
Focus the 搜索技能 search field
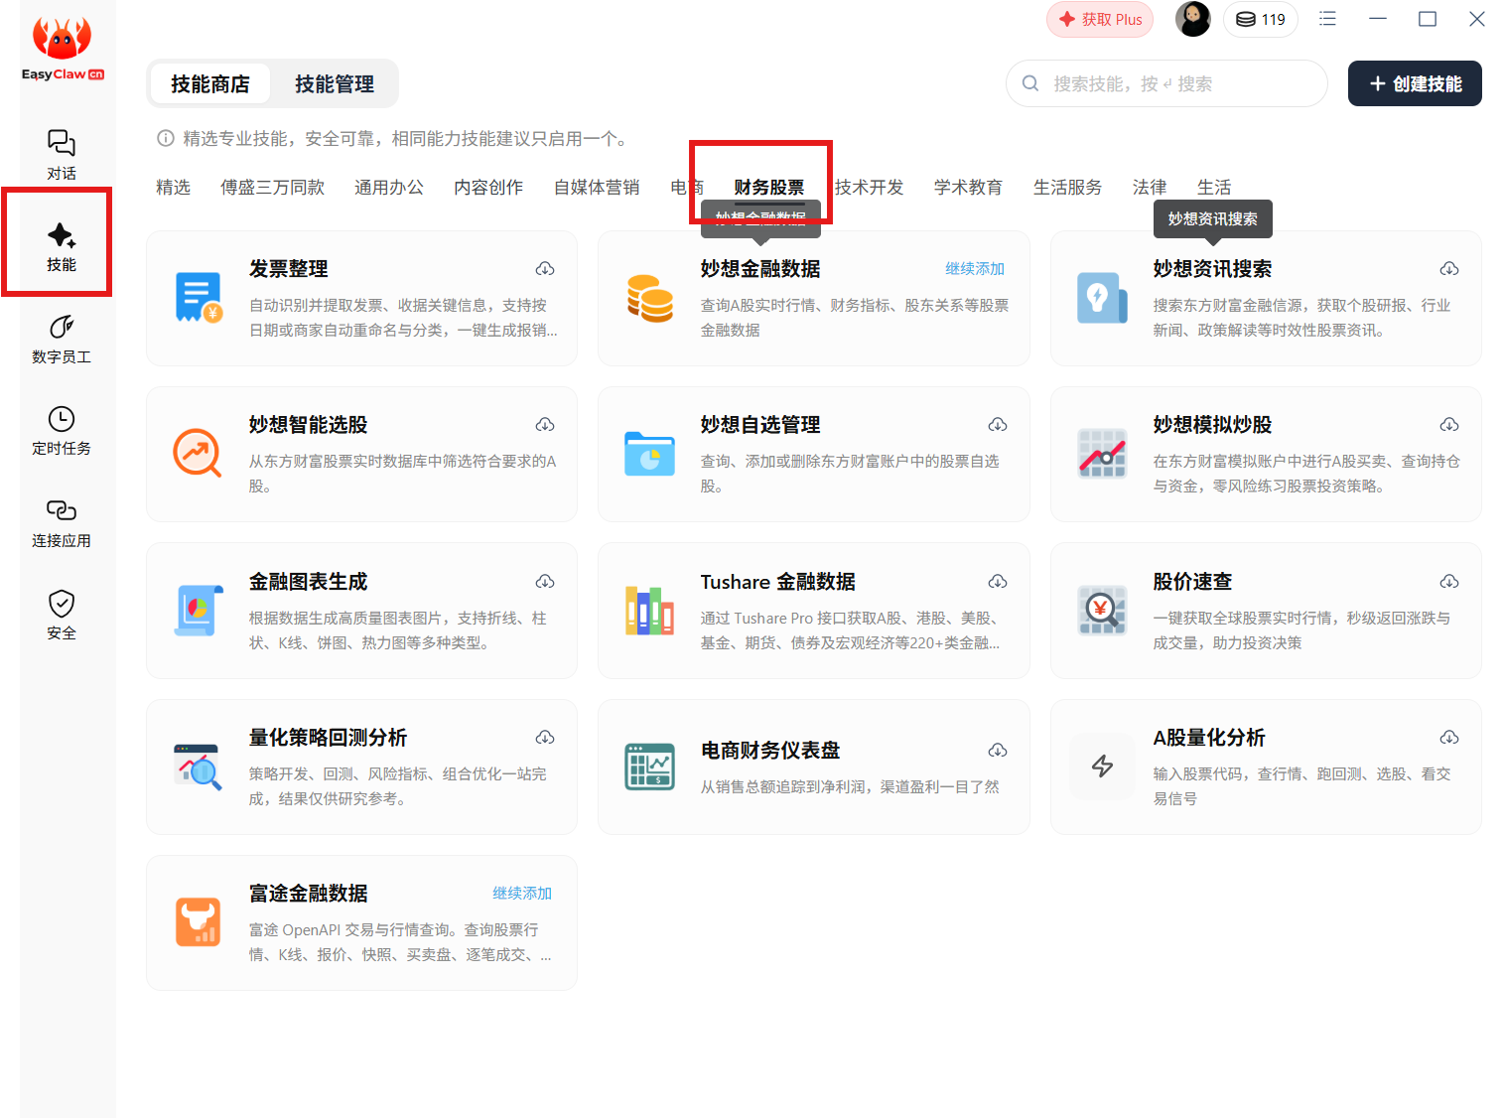click(x=1166, y=83)
